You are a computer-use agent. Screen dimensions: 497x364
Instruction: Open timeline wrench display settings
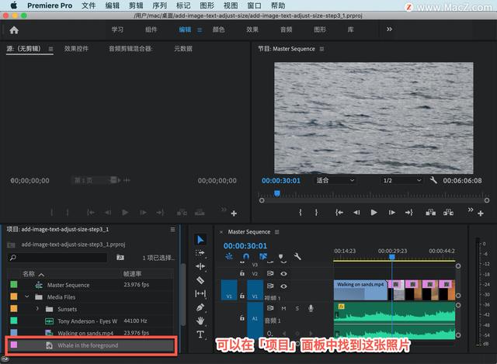[297, 256]
